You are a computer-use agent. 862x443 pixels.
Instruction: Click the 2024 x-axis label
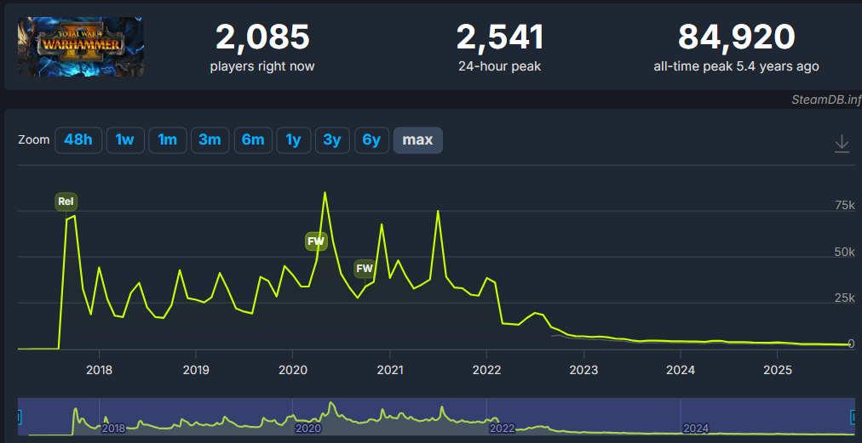tap(681, 369)
